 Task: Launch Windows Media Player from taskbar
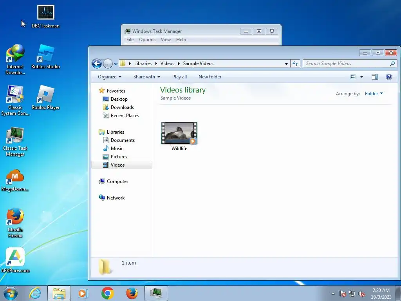tap(82, 293)
